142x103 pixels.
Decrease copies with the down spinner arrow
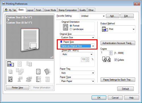tap(110, 54)
